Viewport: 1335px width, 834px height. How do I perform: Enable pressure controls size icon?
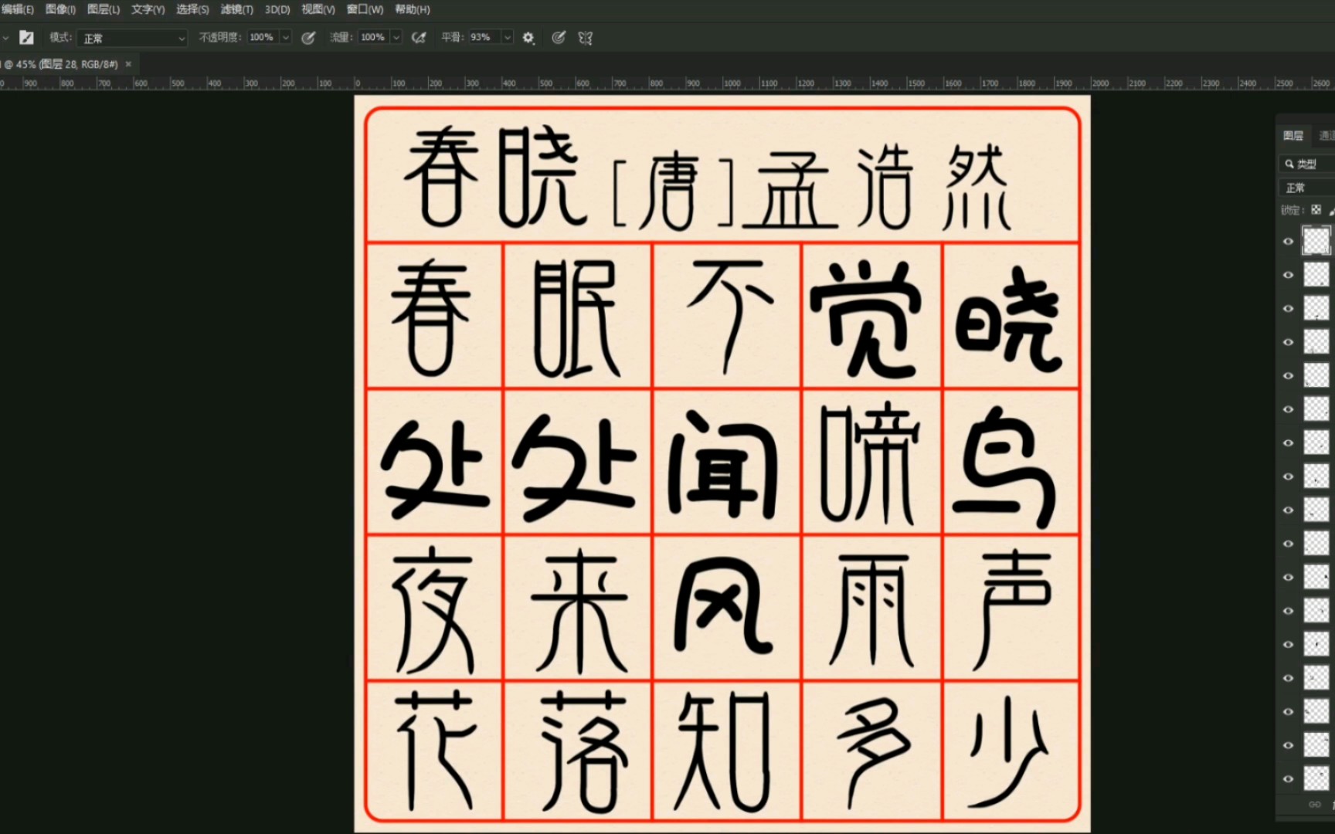point(559,37)
